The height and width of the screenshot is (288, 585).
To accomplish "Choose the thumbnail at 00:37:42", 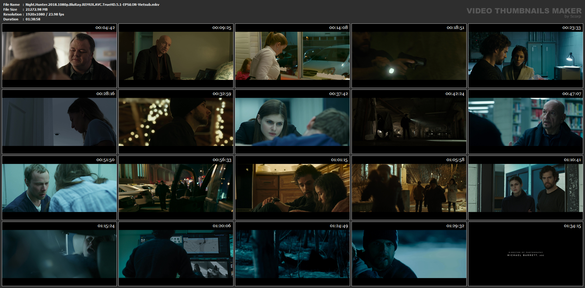I will (292, 122).
